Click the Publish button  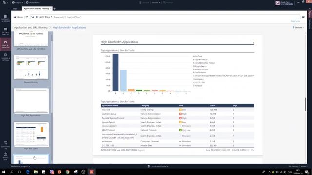(x=168, y=3)
